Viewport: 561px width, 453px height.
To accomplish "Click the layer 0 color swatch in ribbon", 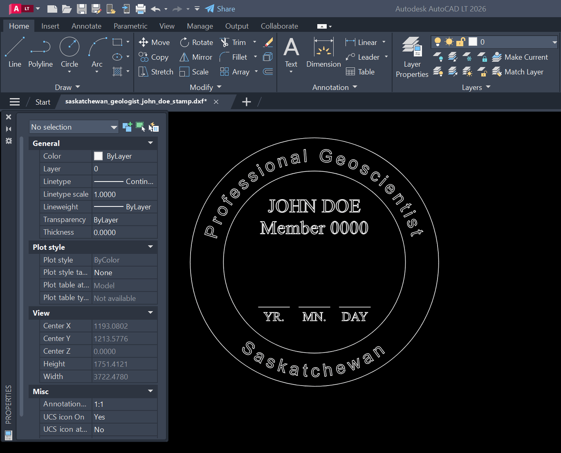I will pyautogui.click(x=473, y=42).
